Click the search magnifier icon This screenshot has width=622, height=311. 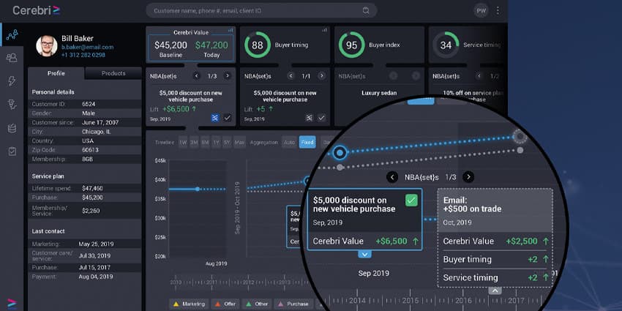point(366,11)
